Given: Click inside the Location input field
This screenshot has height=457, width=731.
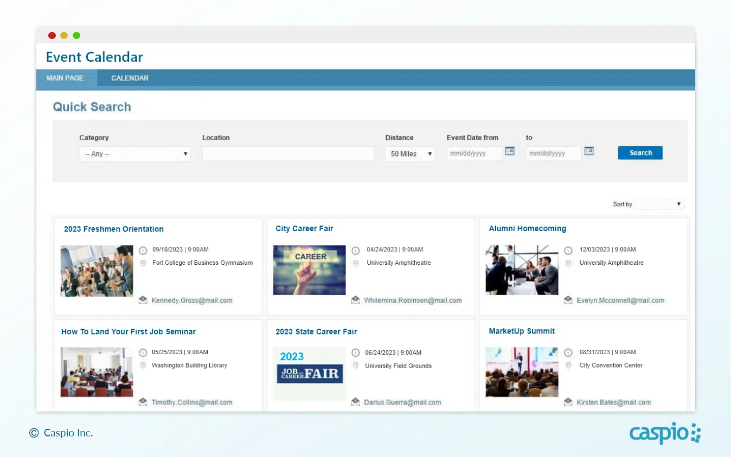Looking at the screenshot, I should pyautogui.click(x=287, y=153).
